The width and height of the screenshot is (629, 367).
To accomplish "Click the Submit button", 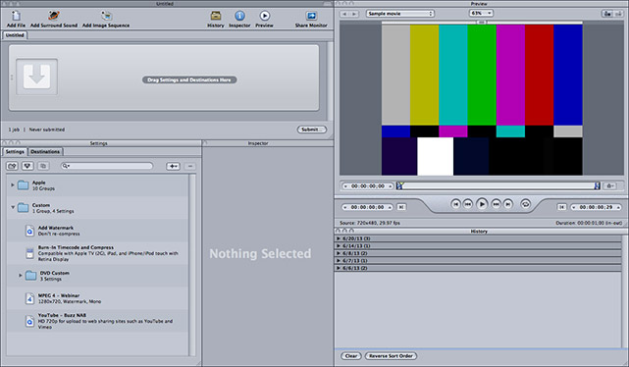I will 312,130.
